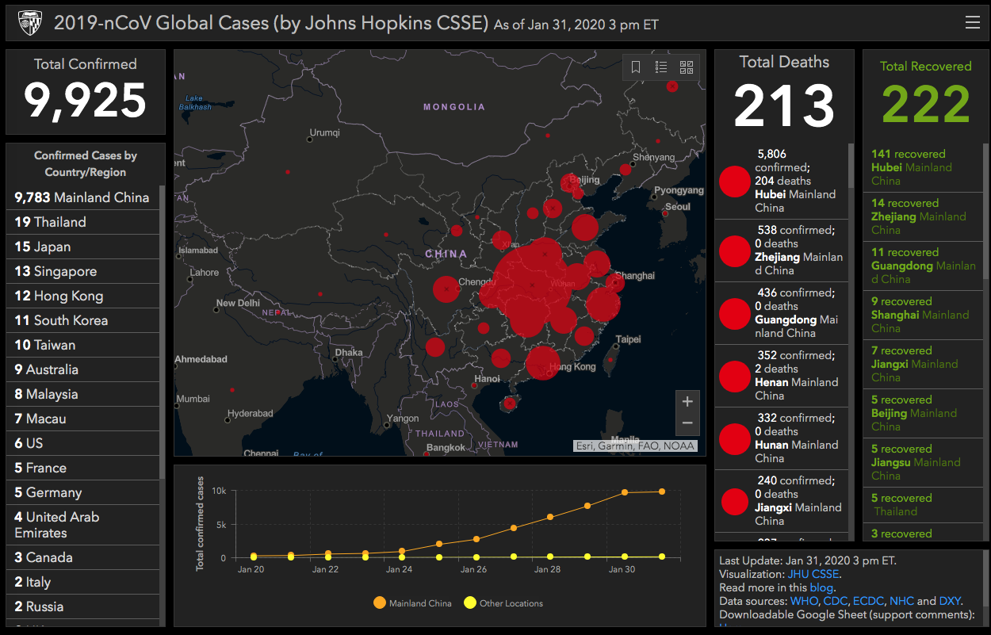Image resolution: width=991 pixels, height=635 pixels.
Task: Select the "4 United Arab Emirates" row
Action: 82,525
